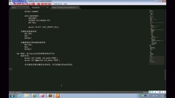Click the SET @@global.sql_mode='MODE'; line
The height and width of the screenshot is (98, 175).
42,60
